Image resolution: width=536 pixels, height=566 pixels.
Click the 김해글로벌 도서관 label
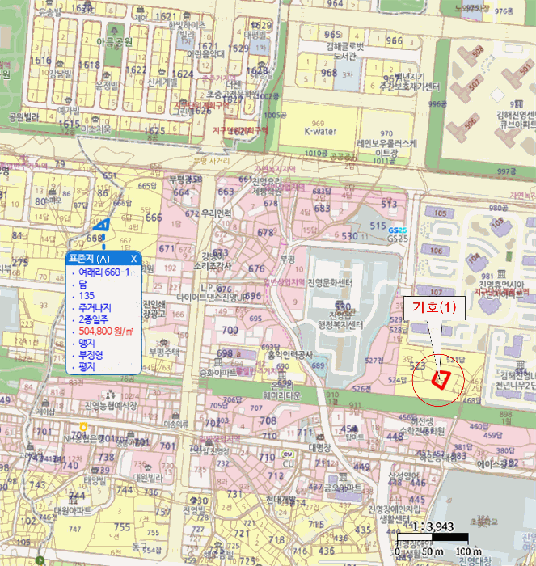(344, 51)
